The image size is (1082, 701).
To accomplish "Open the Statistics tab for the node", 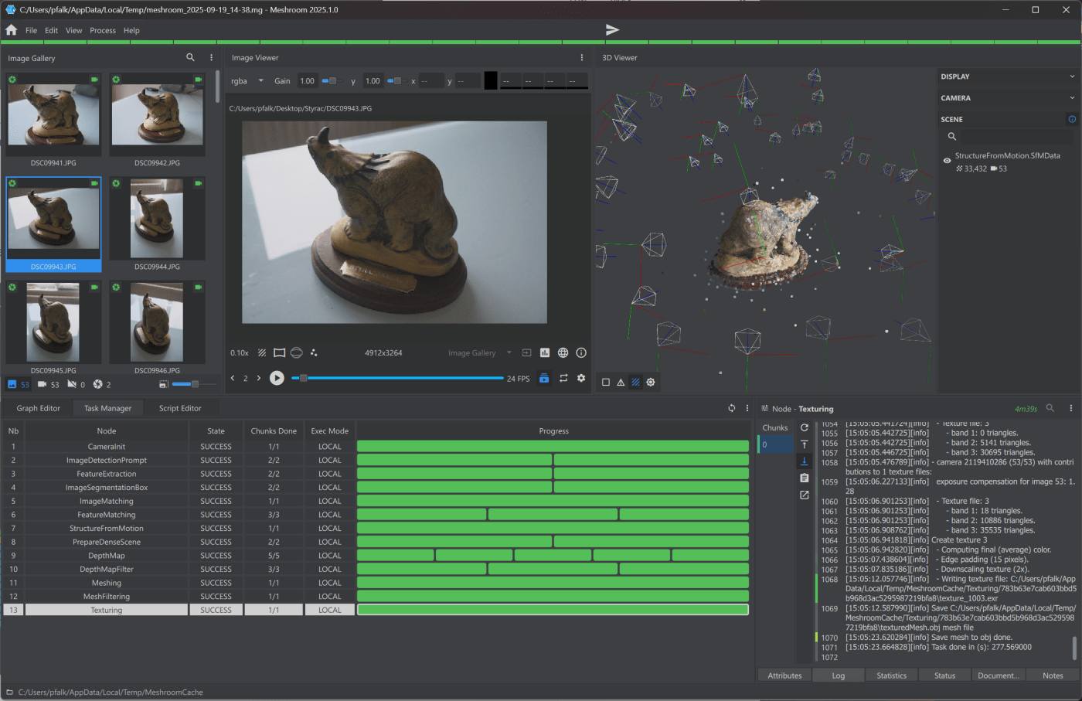I will [x=891, y=675].
